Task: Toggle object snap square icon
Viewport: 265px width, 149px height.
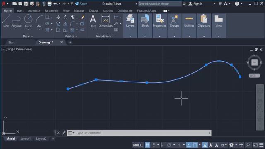Action: [x=195, y=145]
